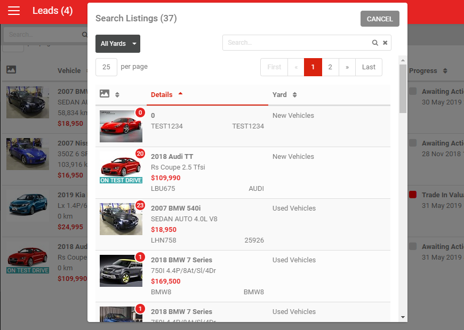
Task: Click the Leads (4) page title
Action: pos(53,11)
